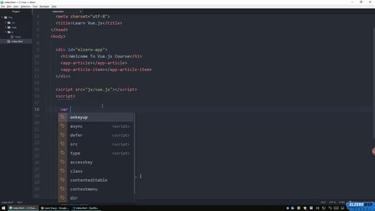Click the tag icon beside defer suggestion
Screen dimensions: 375x211
point(63,135)
